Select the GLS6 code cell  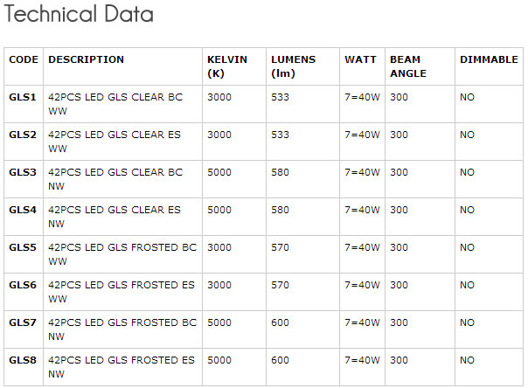point(23,285)
